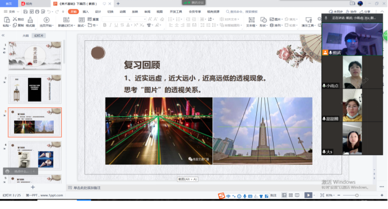The height and width of the screenshot is (209, 388).
Task: Open the font name dropdown
Action: click(116, 19)
